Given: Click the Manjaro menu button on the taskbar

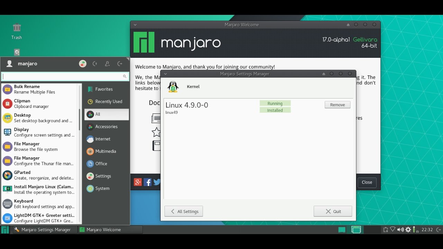Looking at the screenshot, I should 5,230.
